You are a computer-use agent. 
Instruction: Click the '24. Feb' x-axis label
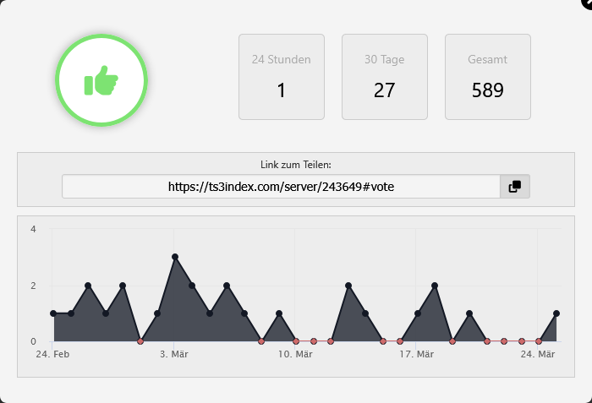52,354
